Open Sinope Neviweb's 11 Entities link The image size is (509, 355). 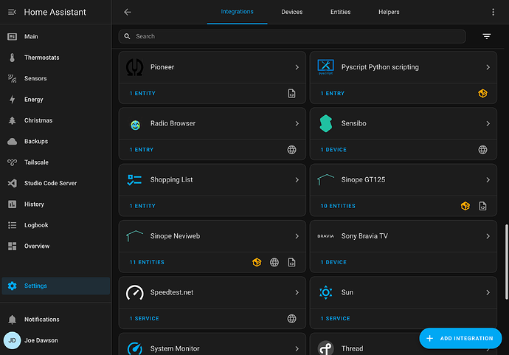147,262
